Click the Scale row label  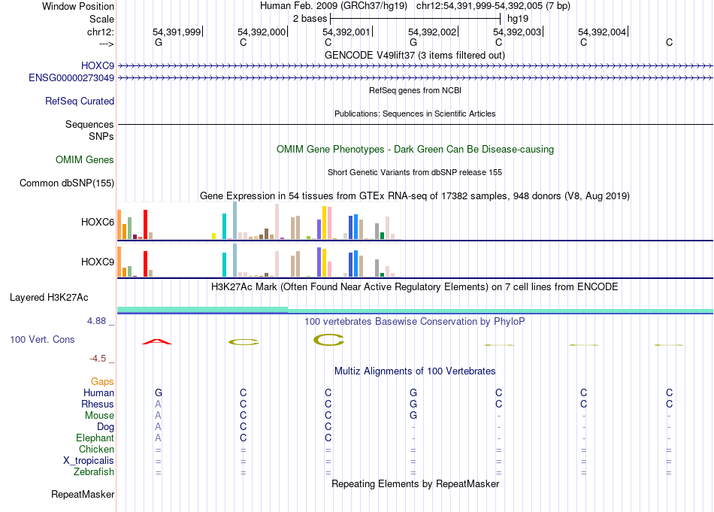click(101, 19)
